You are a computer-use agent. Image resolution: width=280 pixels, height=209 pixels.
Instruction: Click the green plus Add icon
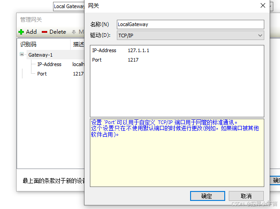tap(21, 32)
